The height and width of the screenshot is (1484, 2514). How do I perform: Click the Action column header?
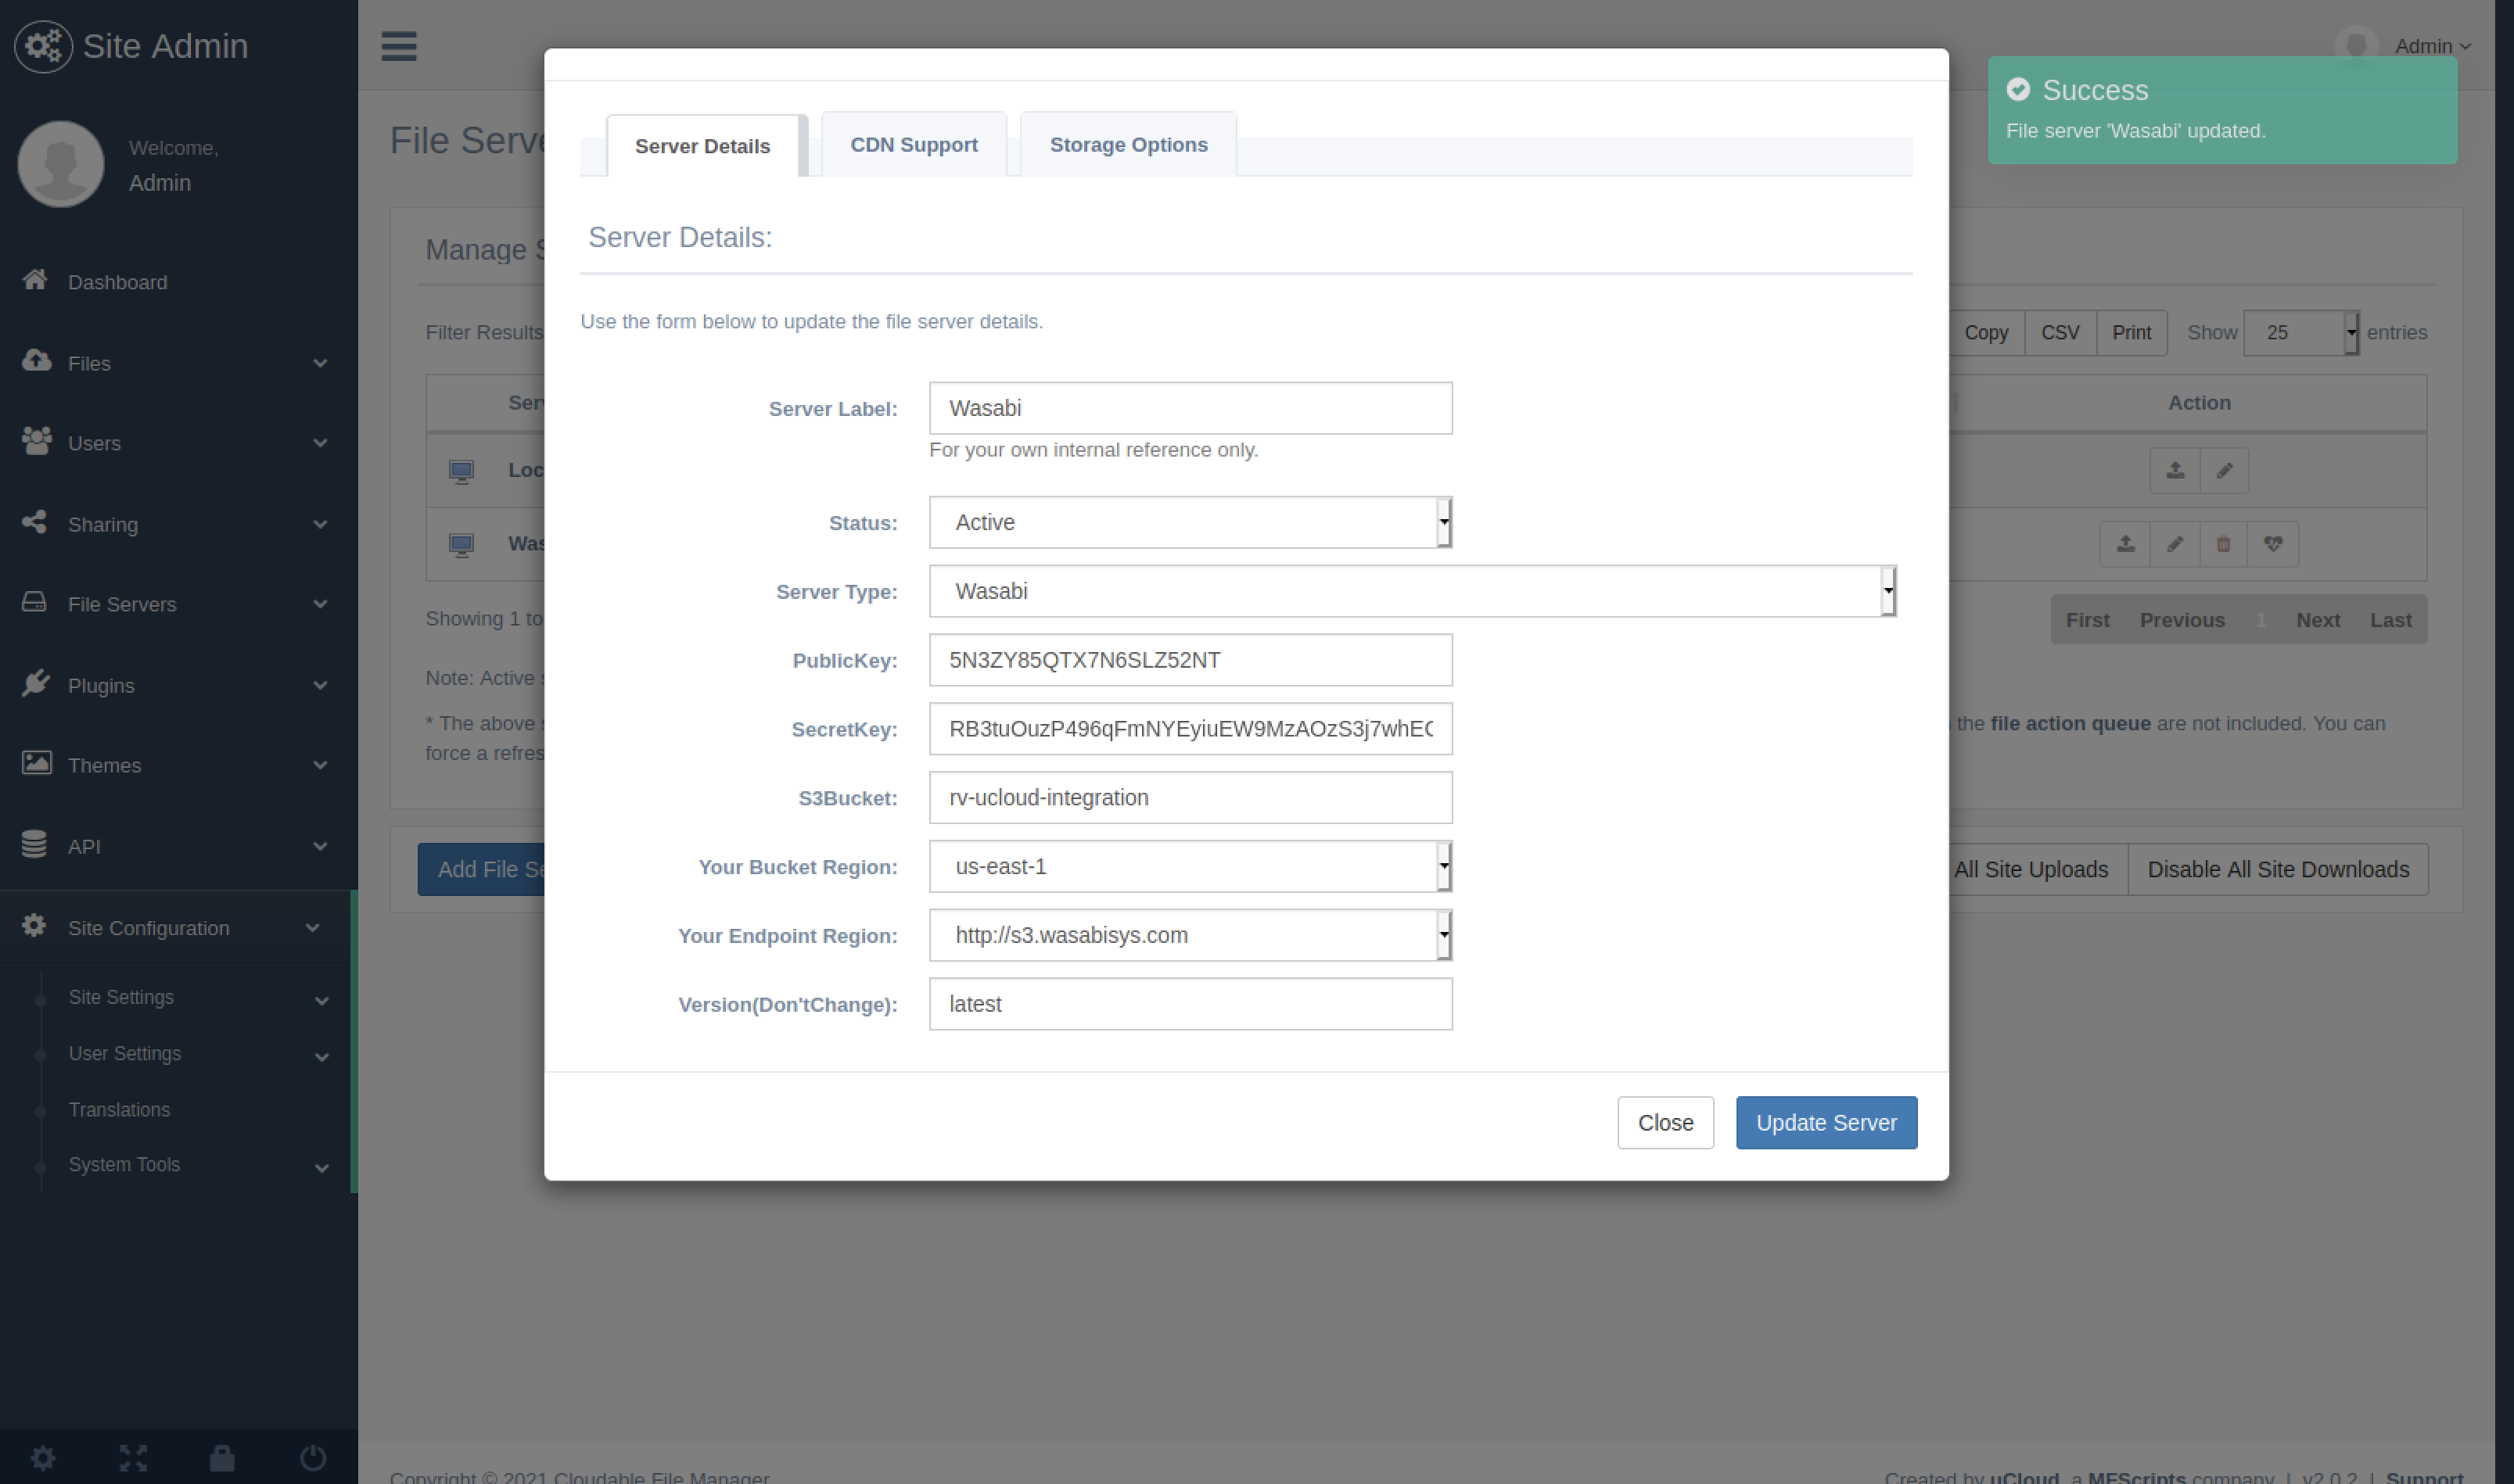[x=2199, y=402]
